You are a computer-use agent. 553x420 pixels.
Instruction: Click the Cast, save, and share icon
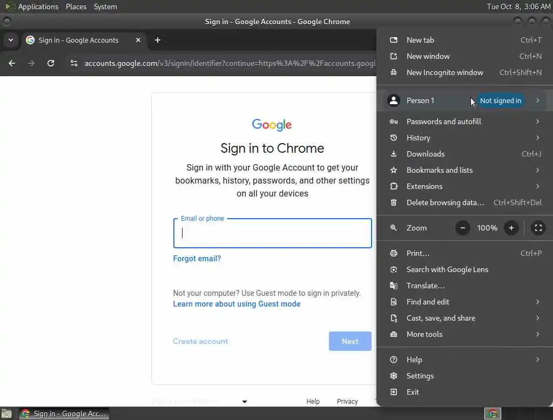(394, 318)
